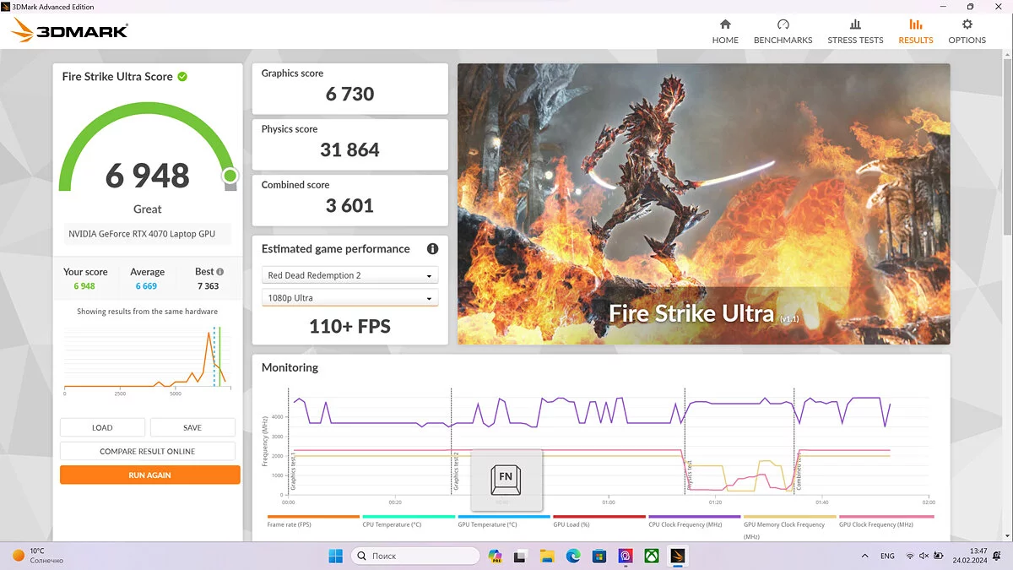Open Options gear in top navigation

click(x=967, y=25)
